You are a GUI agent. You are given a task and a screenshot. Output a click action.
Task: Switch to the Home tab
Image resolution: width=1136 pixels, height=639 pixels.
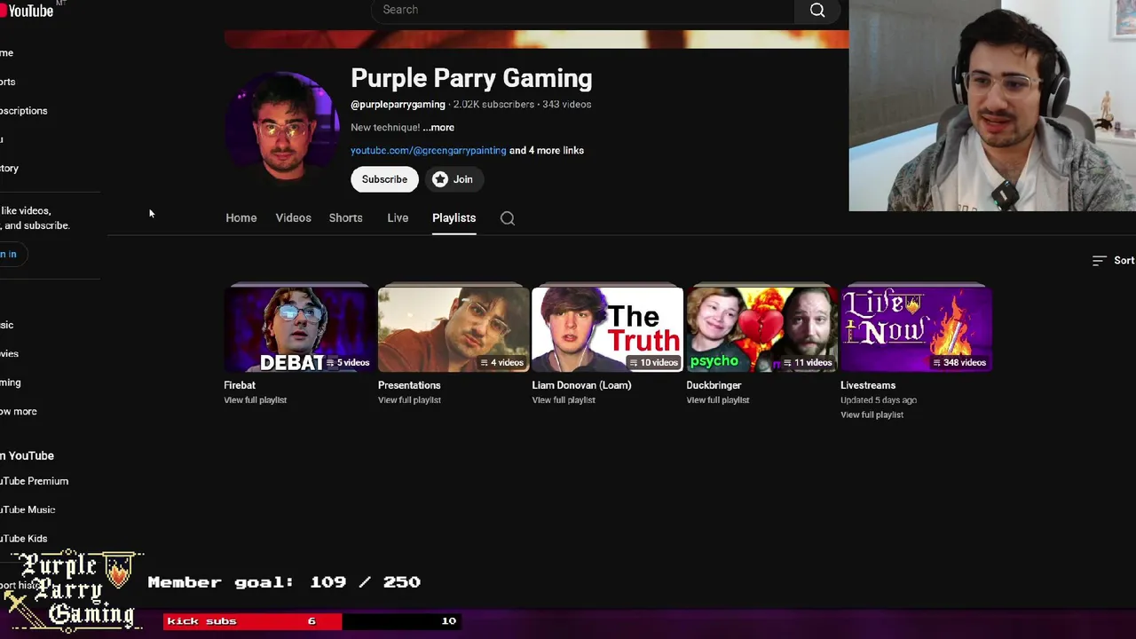[241, 218]
